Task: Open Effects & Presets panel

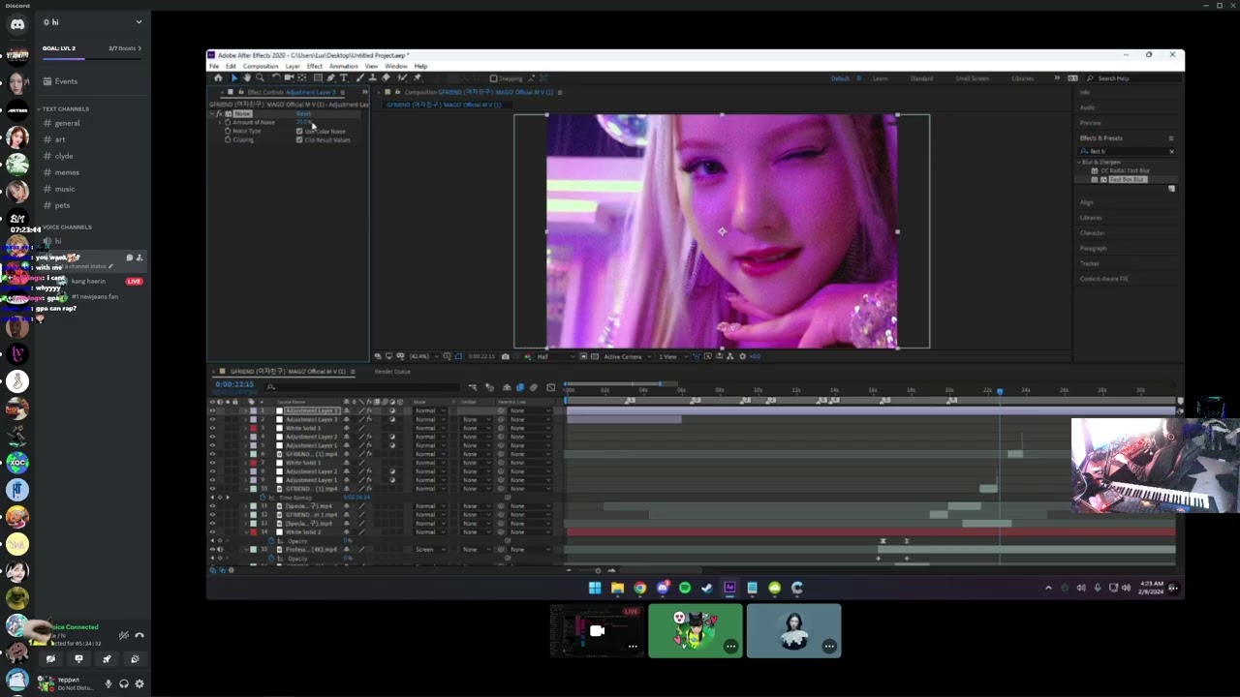Action: [x=1101, y=138]
